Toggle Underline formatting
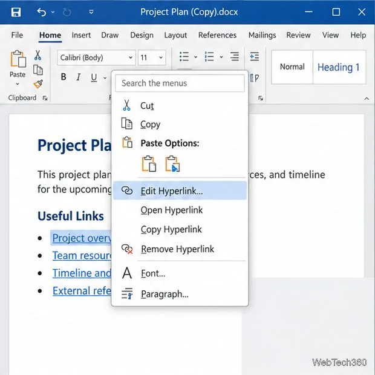The image size is (375, 375). pos(94,77)
